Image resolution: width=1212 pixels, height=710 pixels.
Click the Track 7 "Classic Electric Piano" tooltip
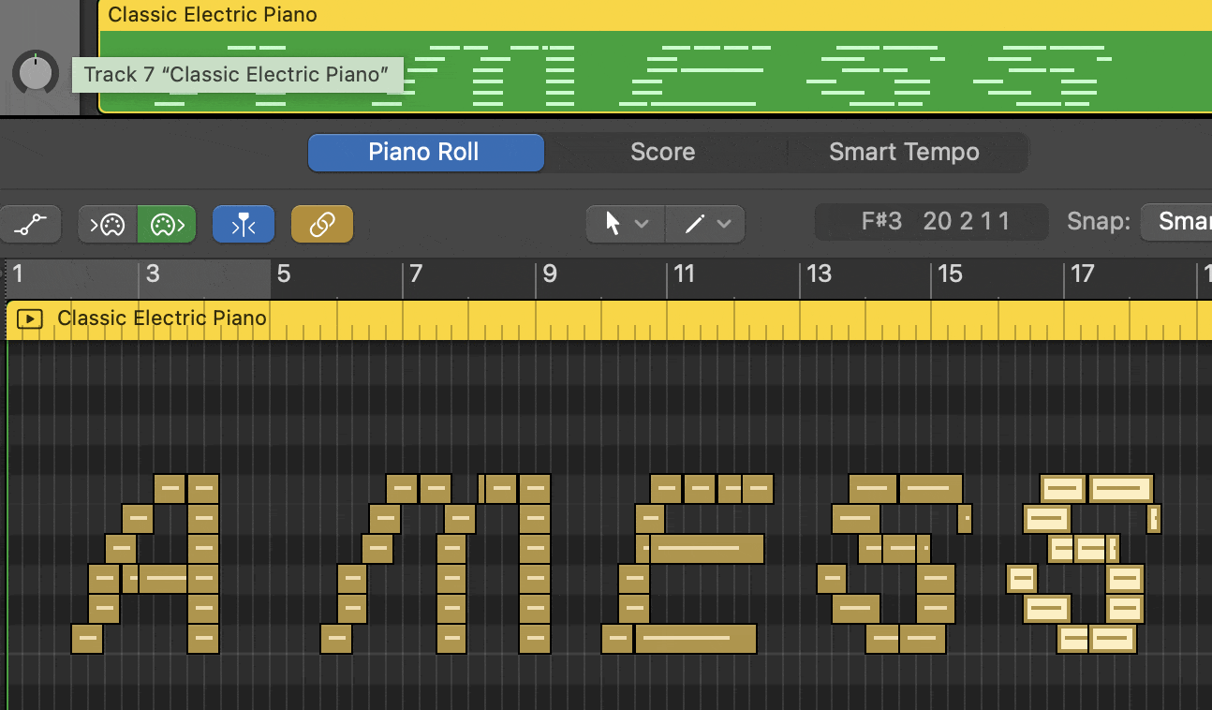tap(236, 75)
